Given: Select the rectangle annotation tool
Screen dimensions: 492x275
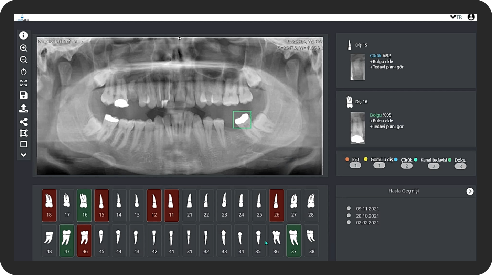Looking at the screenshot, I should 23,144.
